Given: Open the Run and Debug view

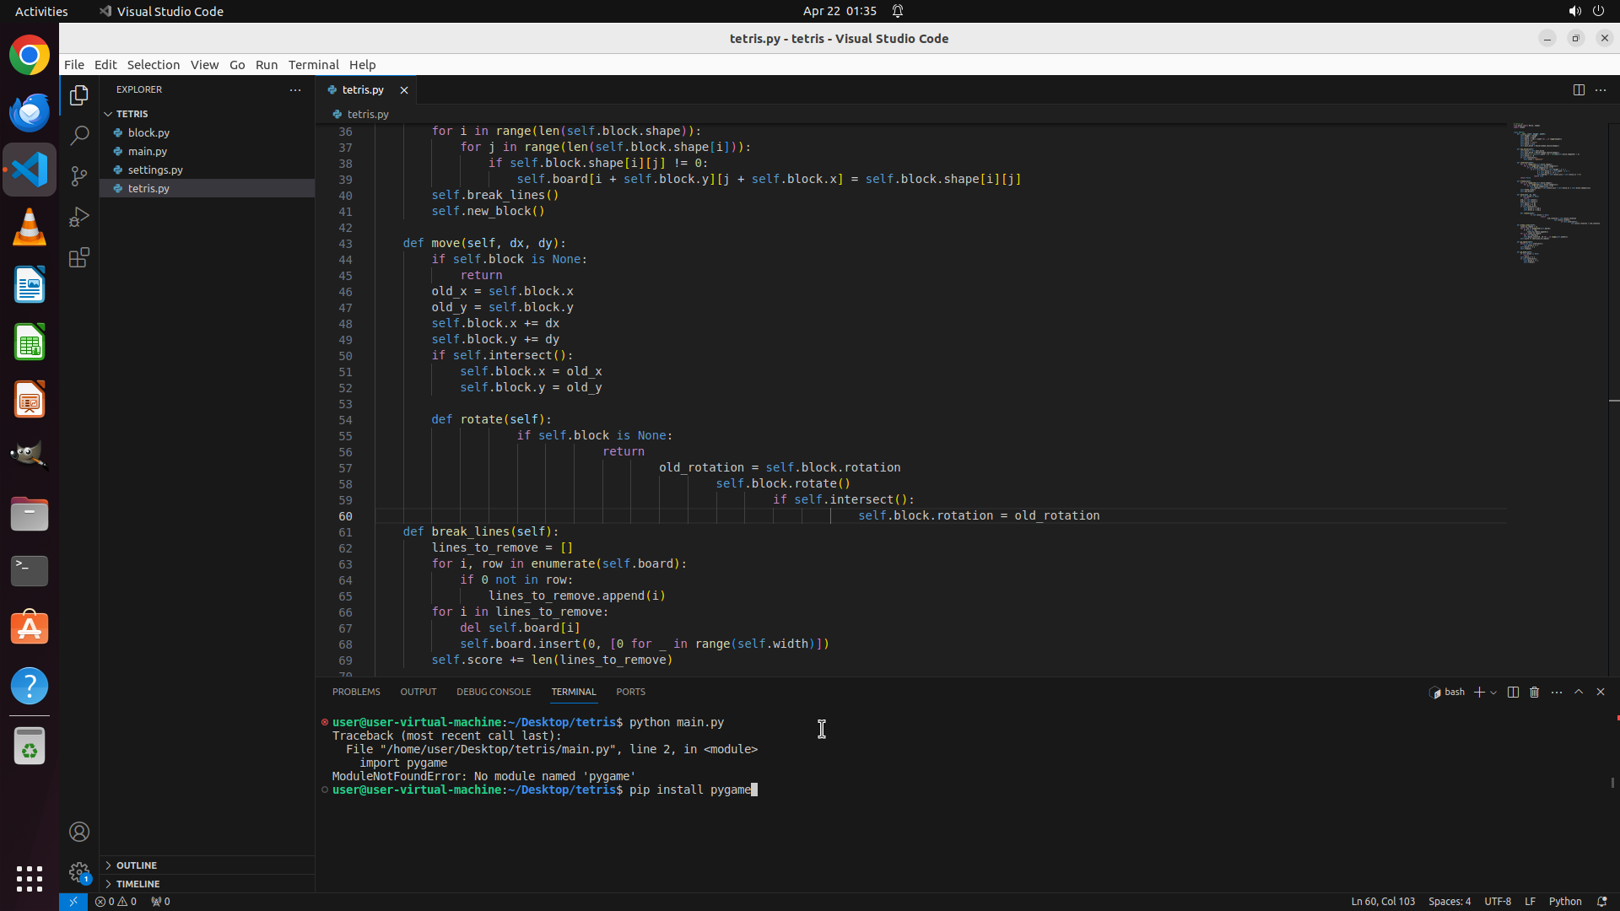Looking at the screenshot, I should (79, 217).
